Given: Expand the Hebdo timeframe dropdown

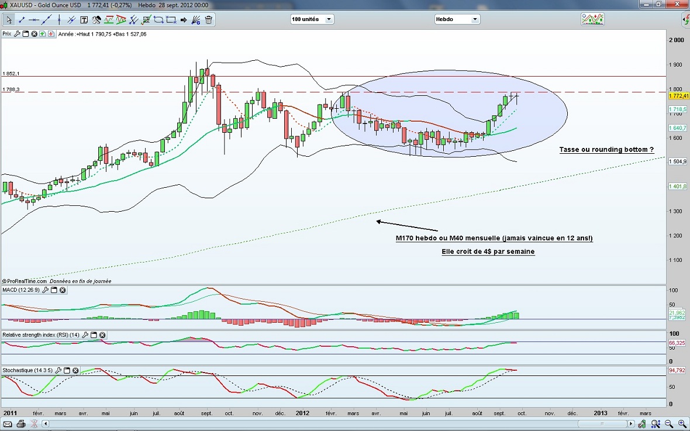Looking at the screenshot, I should 456,19.
